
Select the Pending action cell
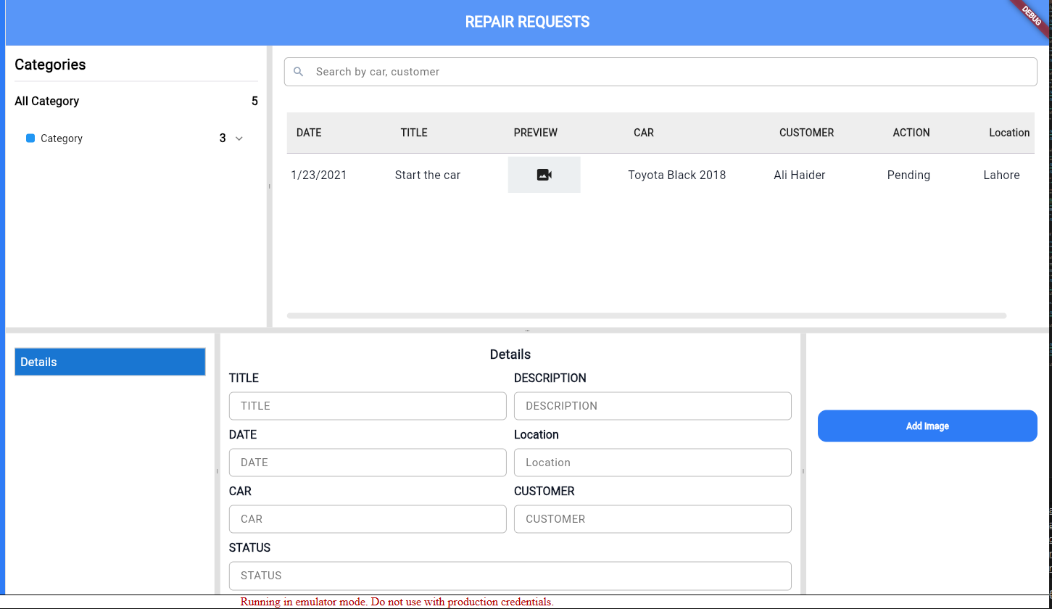point(908,175)
